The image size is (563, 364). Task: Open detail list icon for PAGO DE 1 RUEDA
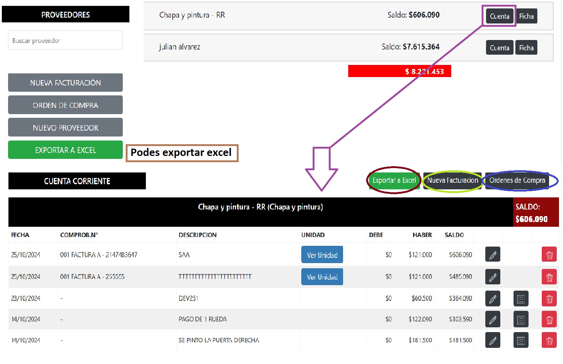pyautogui.click(x=521, y=320)
